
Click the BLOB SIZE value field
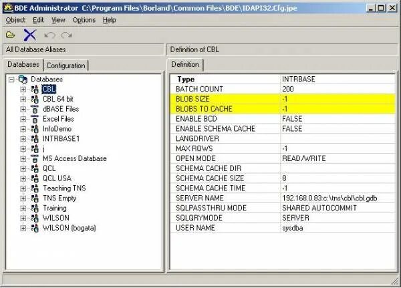click(338, 99)
